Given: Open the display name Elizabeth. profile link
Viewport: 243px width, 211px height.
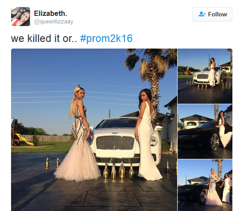Looking at the screenshot, I should [x=50, y=13].
